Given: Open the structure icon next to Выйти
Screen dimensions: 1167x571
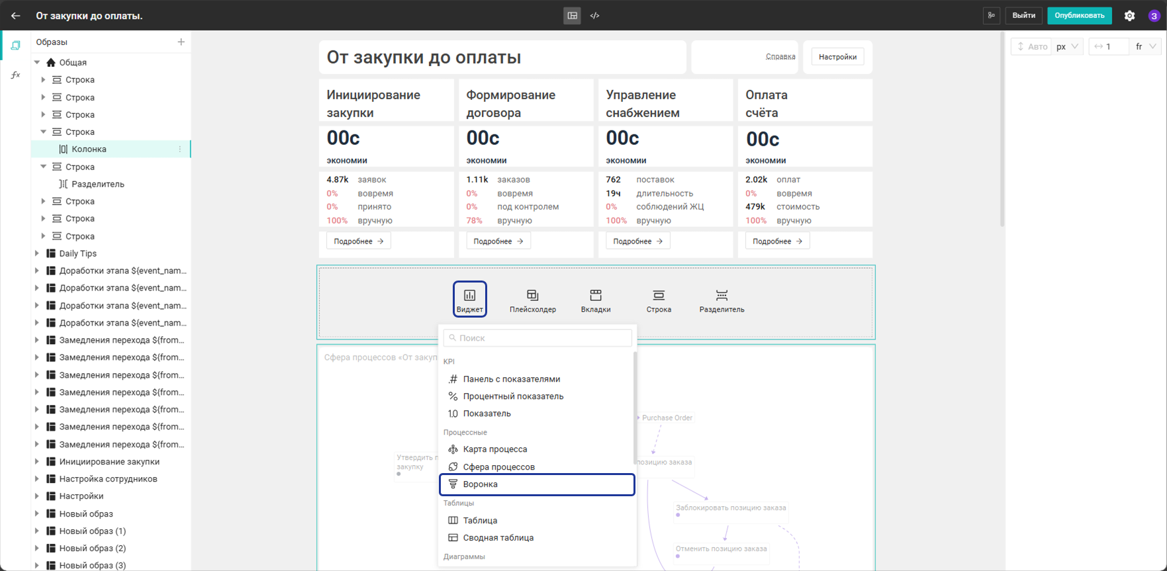Looking at the screenshot, I should pos(992,16).
